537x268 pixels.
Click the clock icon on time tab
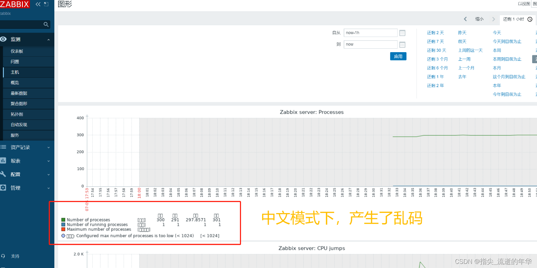click(530, 19)
